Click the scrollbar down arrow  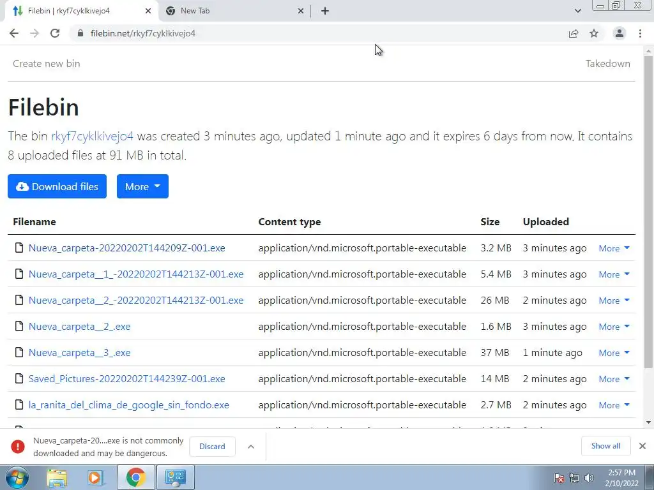coord(648,422)
